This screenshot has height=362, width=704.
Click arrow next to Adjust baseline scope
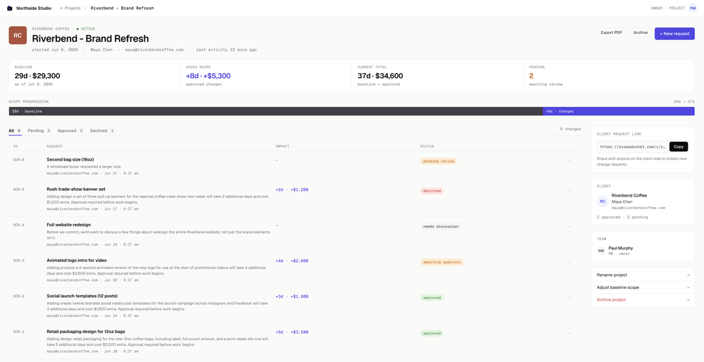(x=688, y=287)
